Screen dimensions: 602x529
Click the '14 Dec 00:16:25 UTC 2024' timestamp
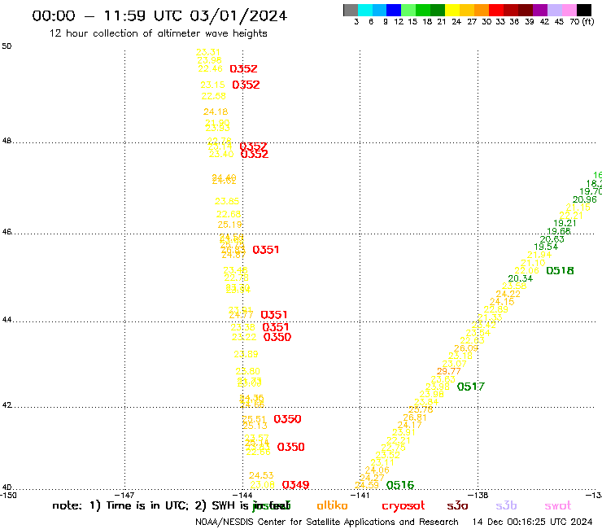[x=532, y=522]
